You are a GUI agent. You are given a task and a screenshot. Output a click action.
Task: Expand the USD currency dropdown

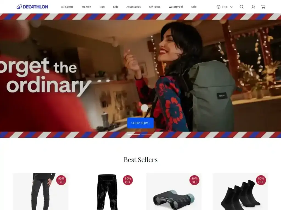tap(227, 7)
